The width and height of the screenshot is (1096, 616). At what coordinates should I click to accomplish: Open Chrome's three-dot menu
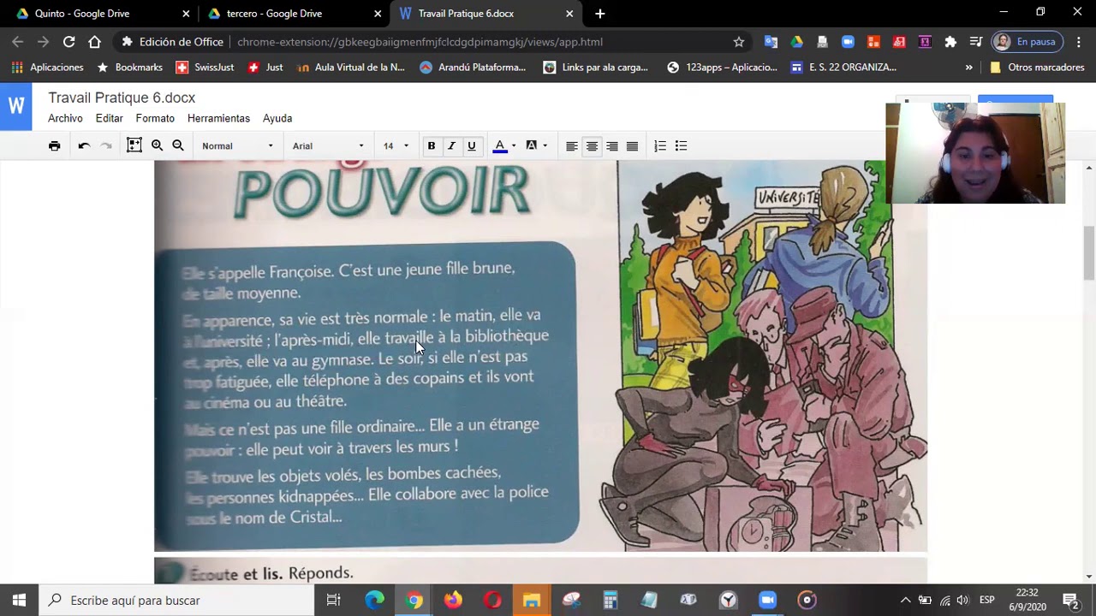(1079, 42)
